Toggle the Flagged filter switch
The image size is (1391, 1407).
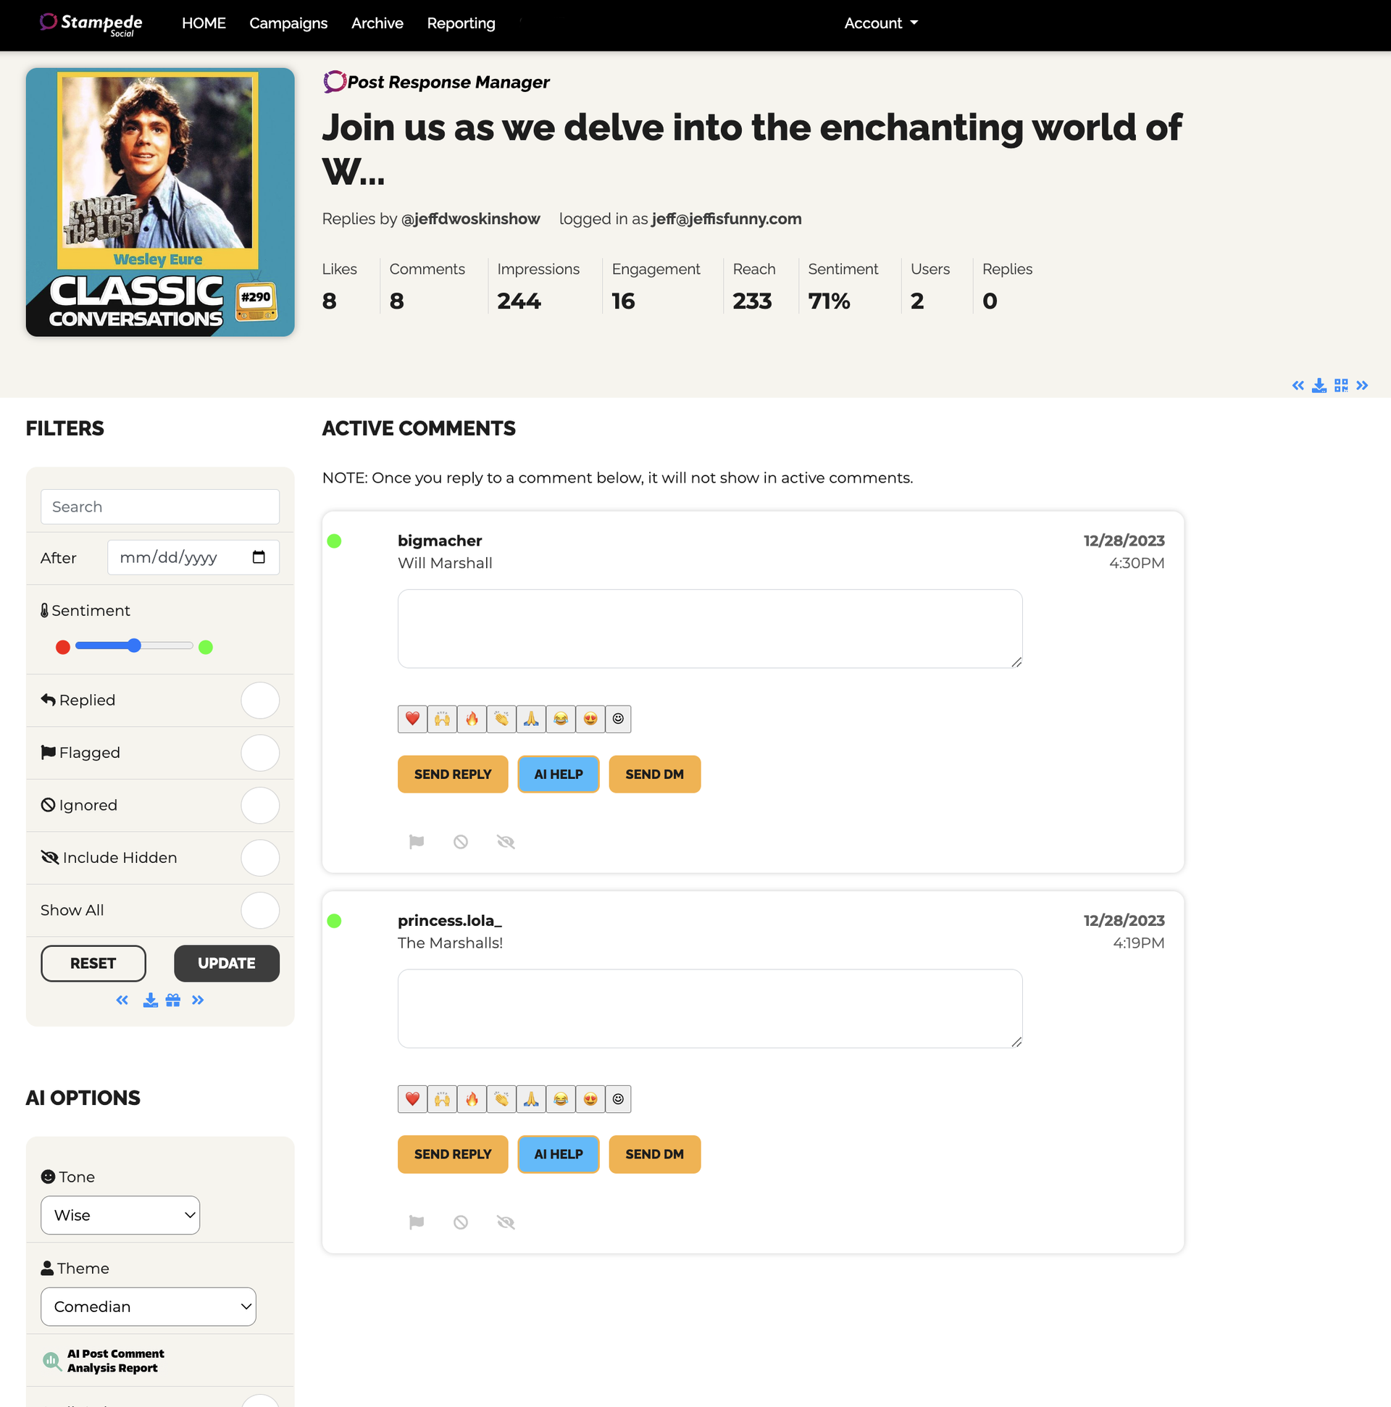point(261,751)
